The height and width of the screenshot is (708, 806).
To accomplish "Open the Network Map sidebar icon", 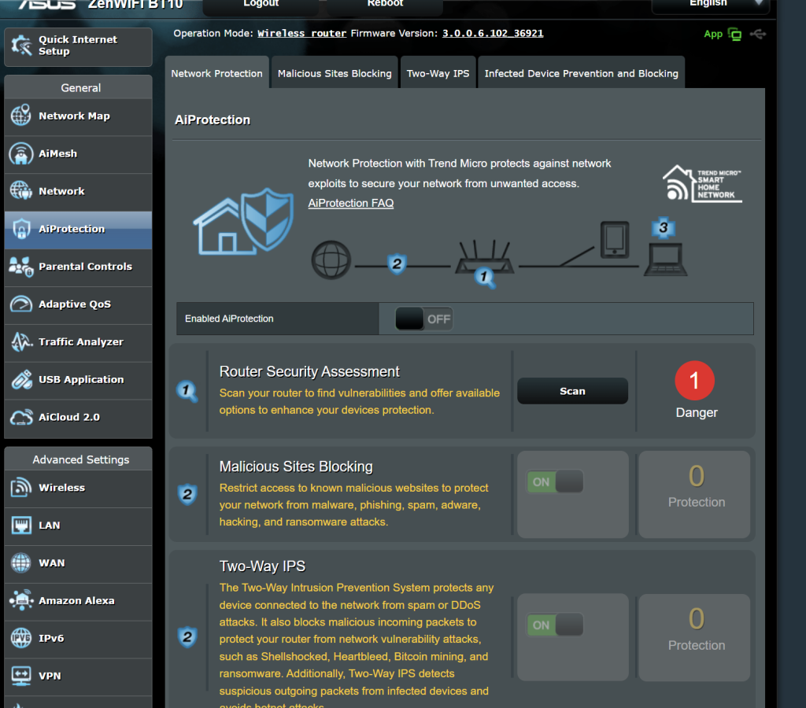I will 20,116.
